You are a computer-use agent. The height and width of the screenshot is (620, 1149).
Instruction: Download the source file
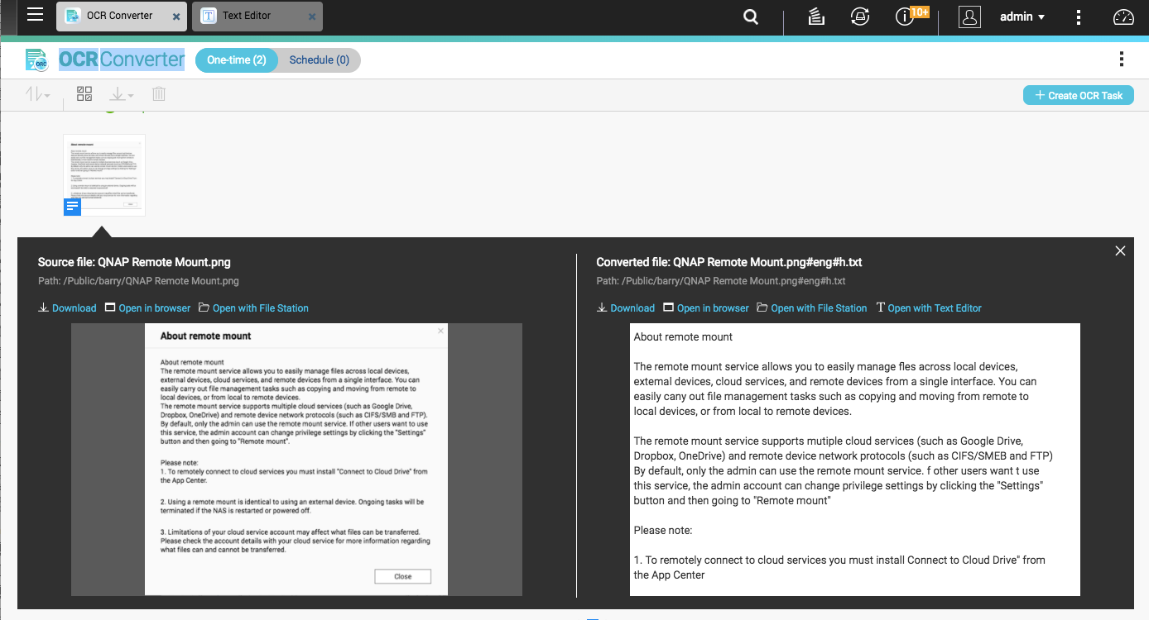coord(68,308)
